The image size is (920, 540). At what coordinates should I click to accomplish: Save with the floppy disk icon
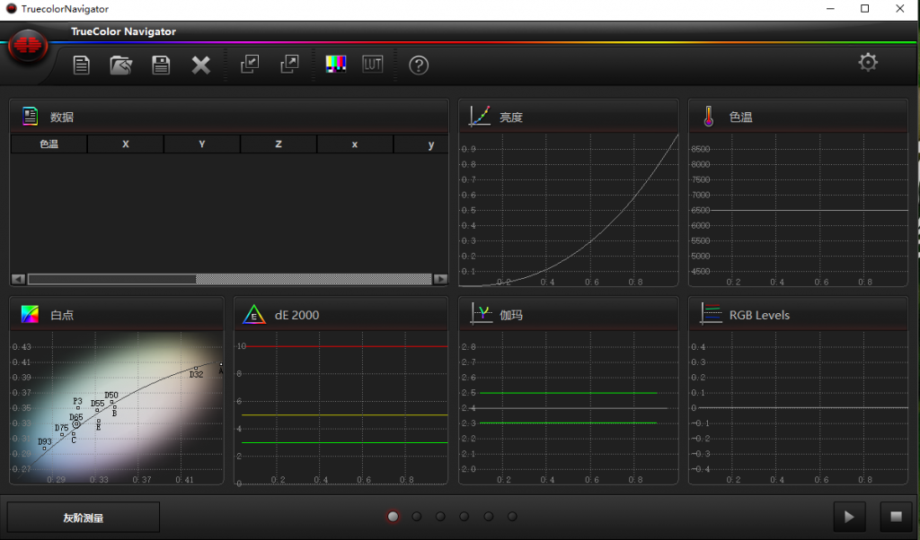[161, 65]
